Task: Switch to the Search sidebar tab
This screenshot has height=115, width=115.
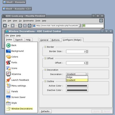Action: tap(19, 40)
